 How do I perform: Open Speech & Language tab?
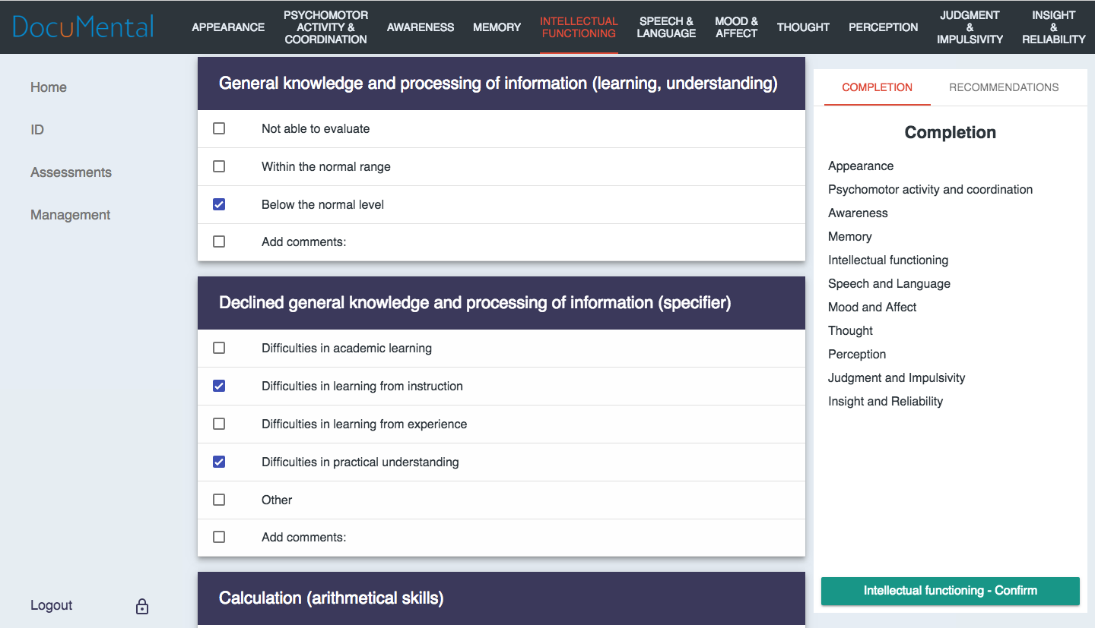tap(666, 27)
